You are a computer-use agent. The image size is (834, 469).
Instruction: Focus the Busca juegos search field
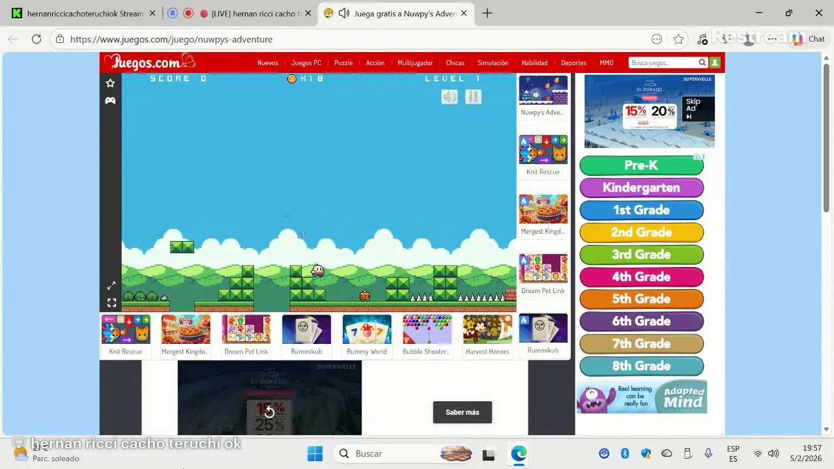[663, 63]
